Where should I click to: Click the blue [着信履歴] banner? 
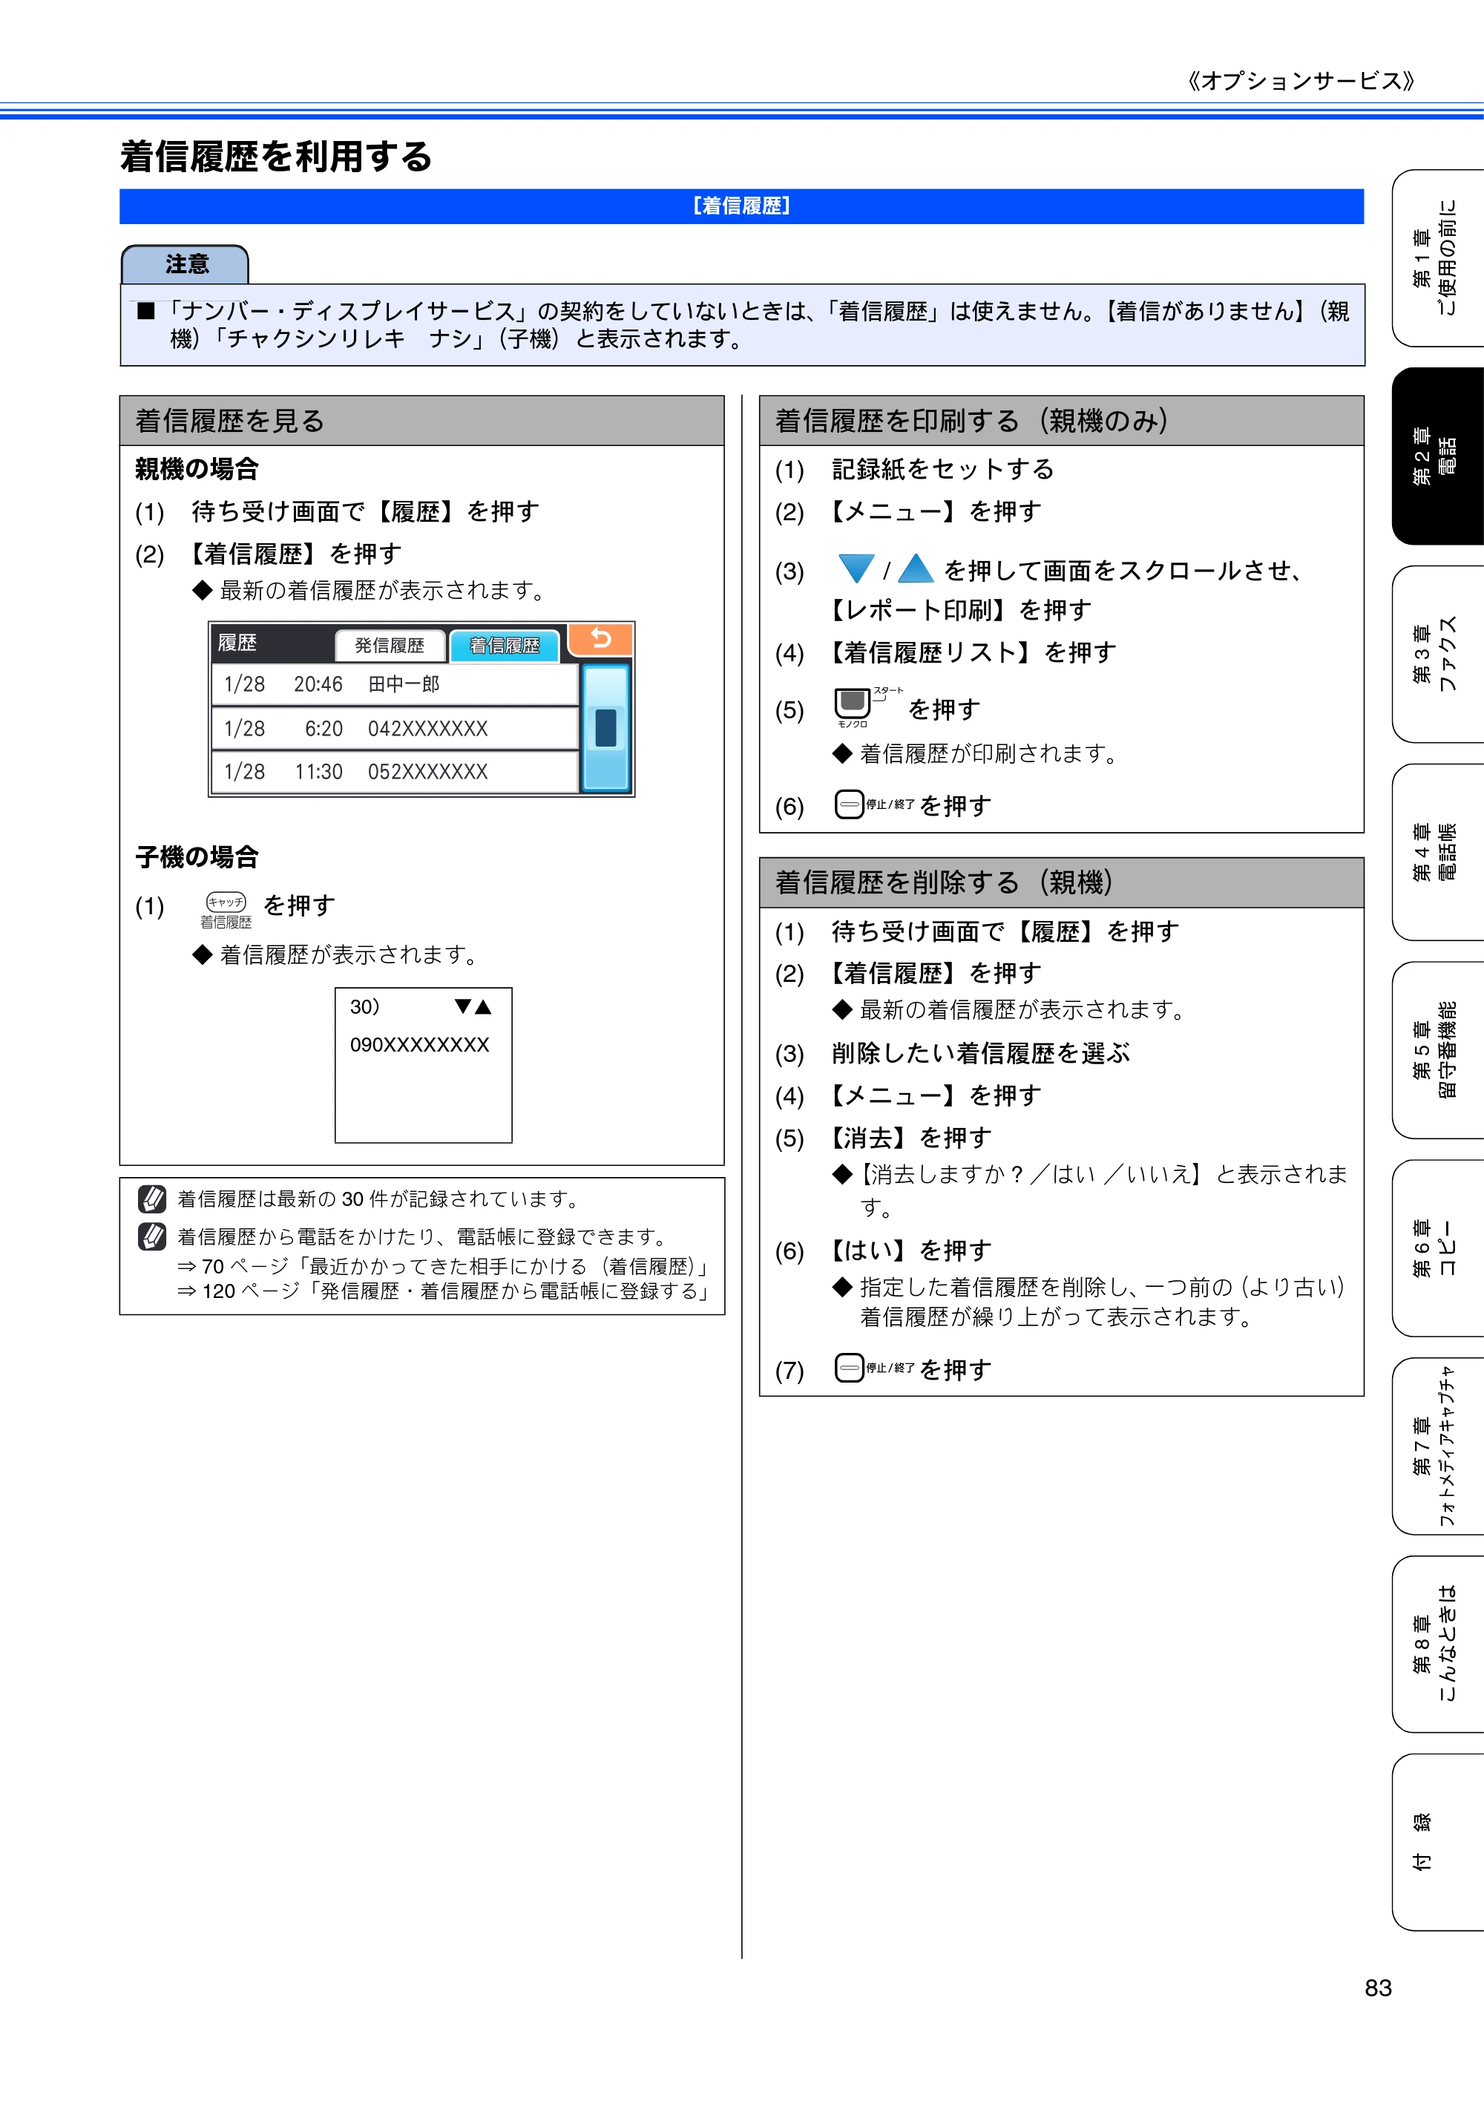pyautogui.click(x=741, y=206)
